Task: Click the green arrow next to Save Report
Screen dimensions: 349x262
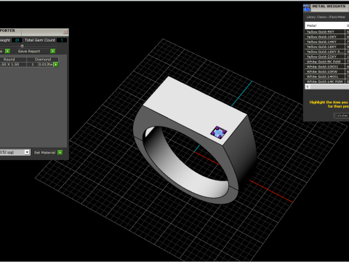Action: 53,51
